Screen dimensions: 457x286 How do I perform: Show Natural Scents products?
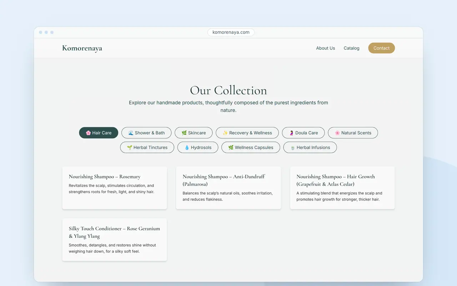coord(353,133)
